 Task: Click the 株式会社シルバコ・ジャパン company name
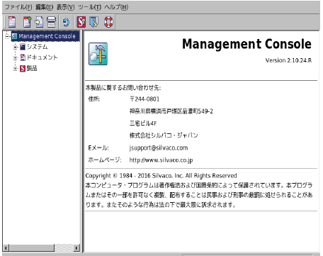pyautogui.click(x=164, y=135)
